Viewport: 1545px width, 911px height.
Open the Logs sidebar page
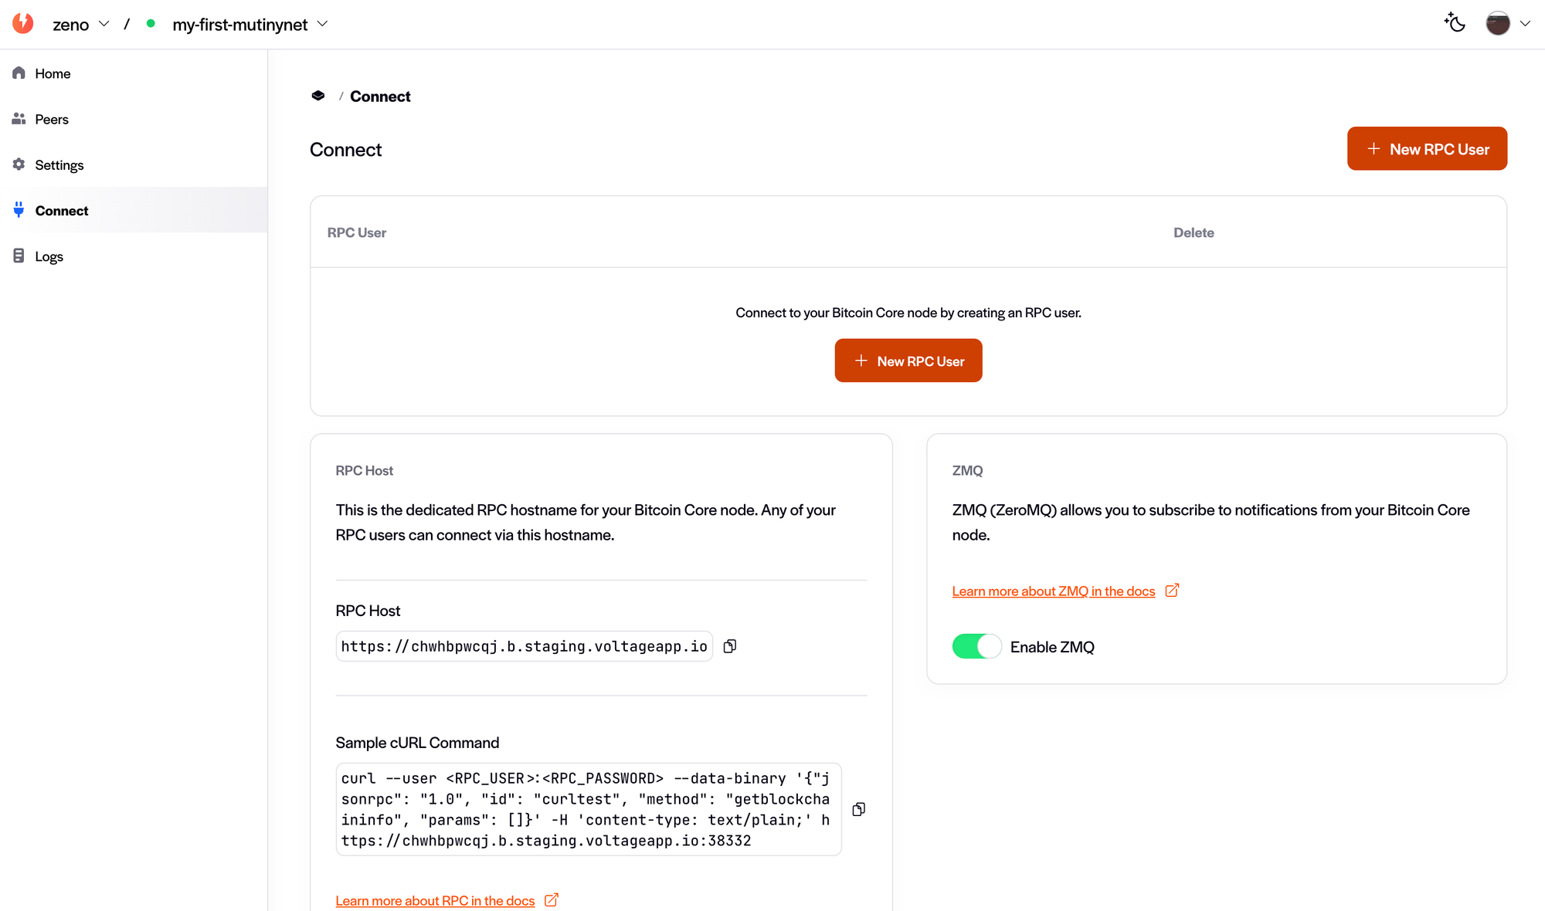pyautogui.click(x=49, y=256)
